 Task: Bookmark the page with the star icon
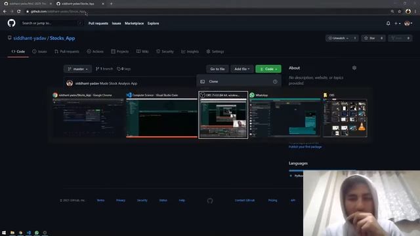[x=400, y=12]
